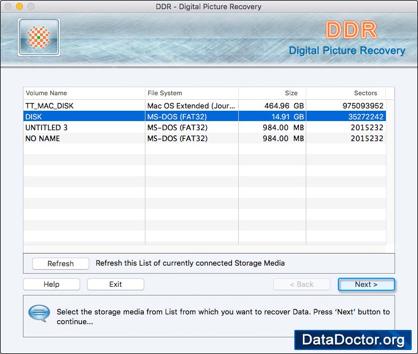The height and width of the screenshot is (354, 418).
Task: Click the Refresh button
Action: click(x=61, y=263)
